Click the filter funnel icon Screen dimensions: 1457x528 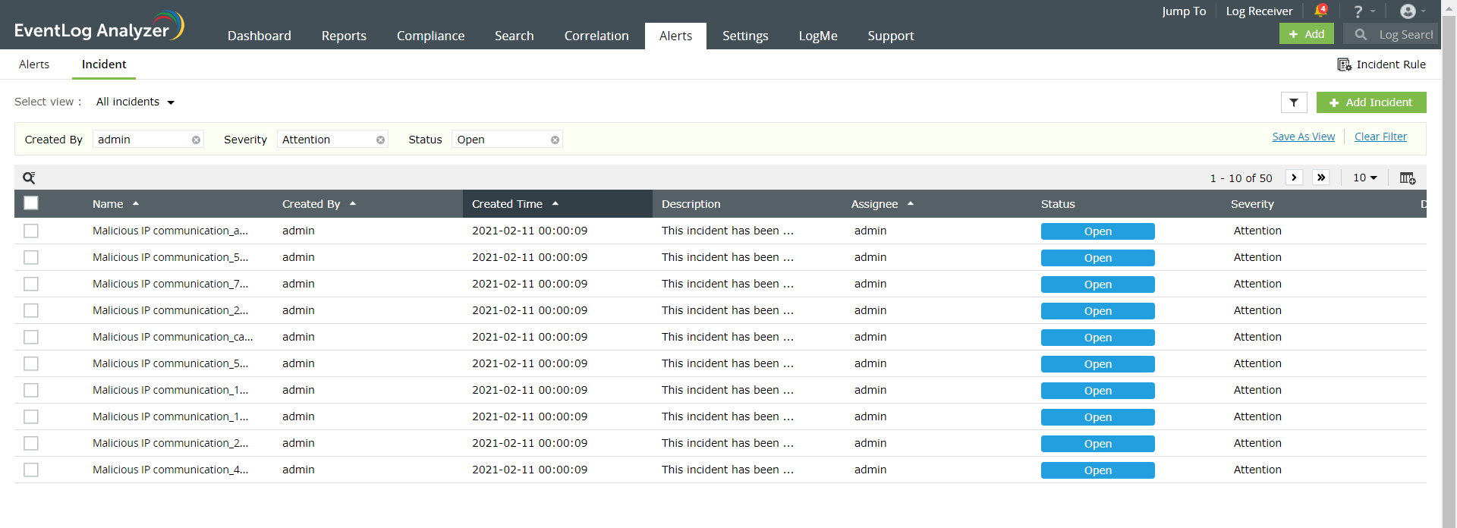[1294, 102]
